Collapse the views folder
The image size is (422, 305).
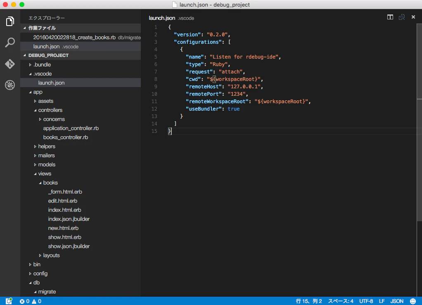tap(35, 174)
